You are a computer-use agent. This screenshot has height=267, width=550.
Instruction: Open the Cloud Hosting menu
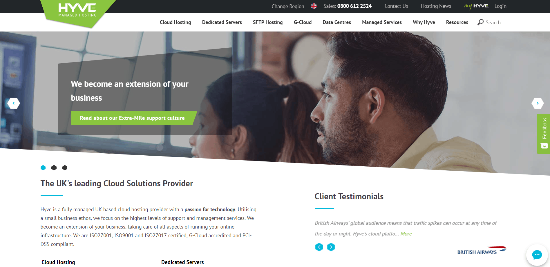click(175, 22)
